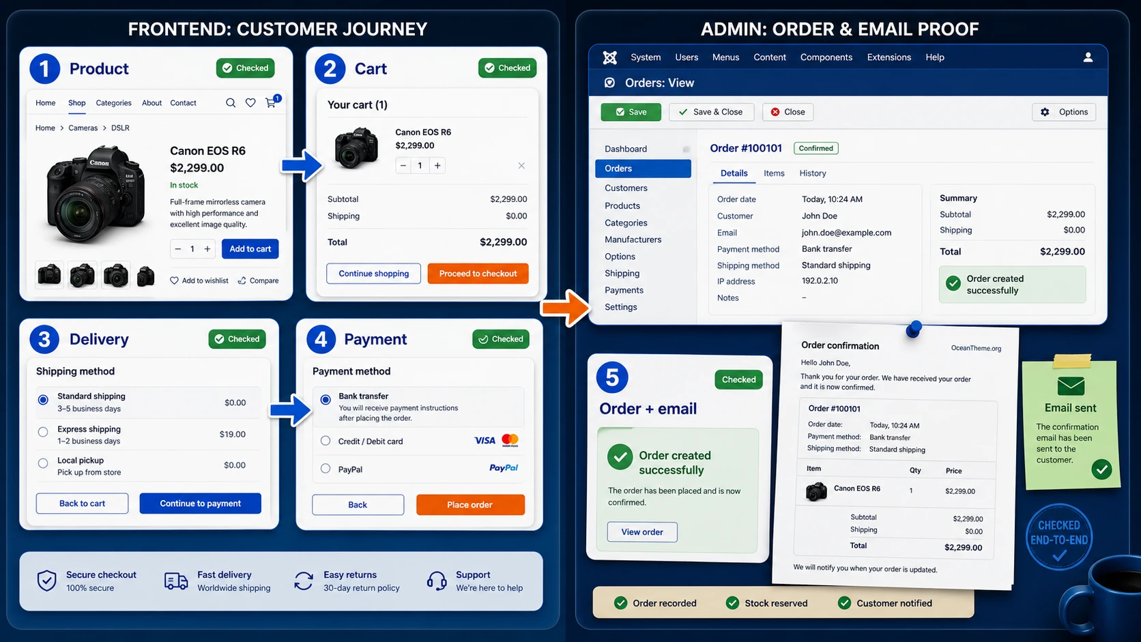Increase cart quantity with plus button
This screenshot has height=642, width=1141.
(x=437, y=165)
